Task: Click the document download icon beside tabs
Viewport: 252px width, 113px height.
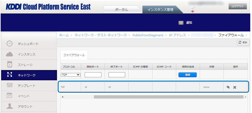Action: [x=193, y=9]
